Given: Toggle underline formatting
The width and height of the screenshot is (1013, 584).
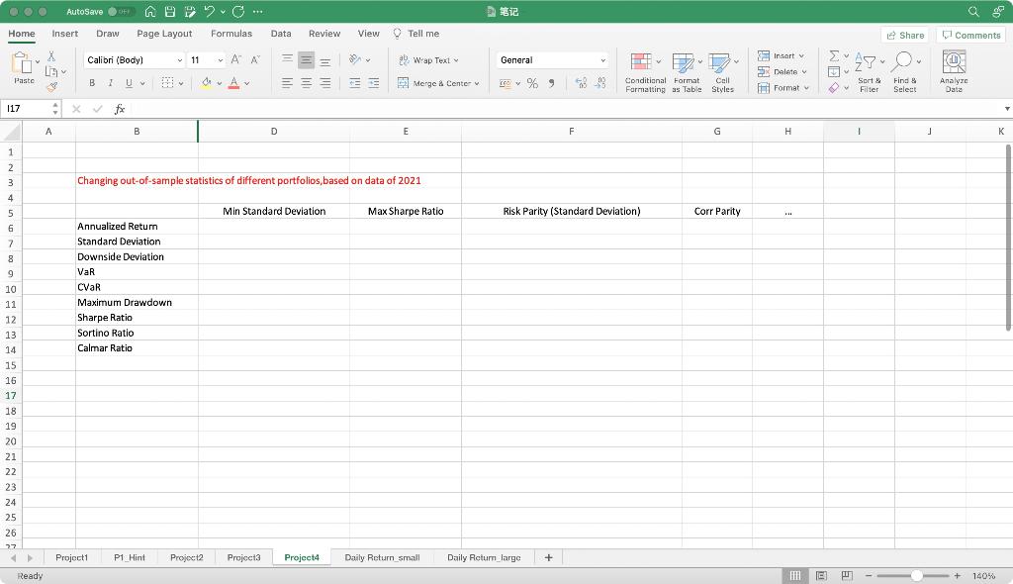Looking at the screenshot, I should click(129, 83).
